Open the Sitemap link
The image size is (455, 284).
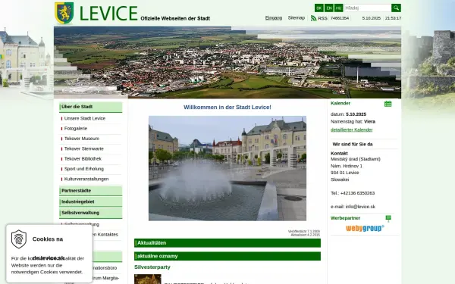297,18
